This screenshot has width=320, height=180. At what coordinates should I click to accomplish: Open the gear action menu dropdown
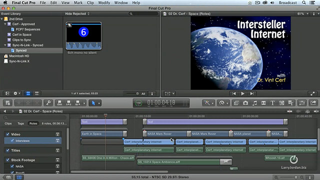(16, 93)
